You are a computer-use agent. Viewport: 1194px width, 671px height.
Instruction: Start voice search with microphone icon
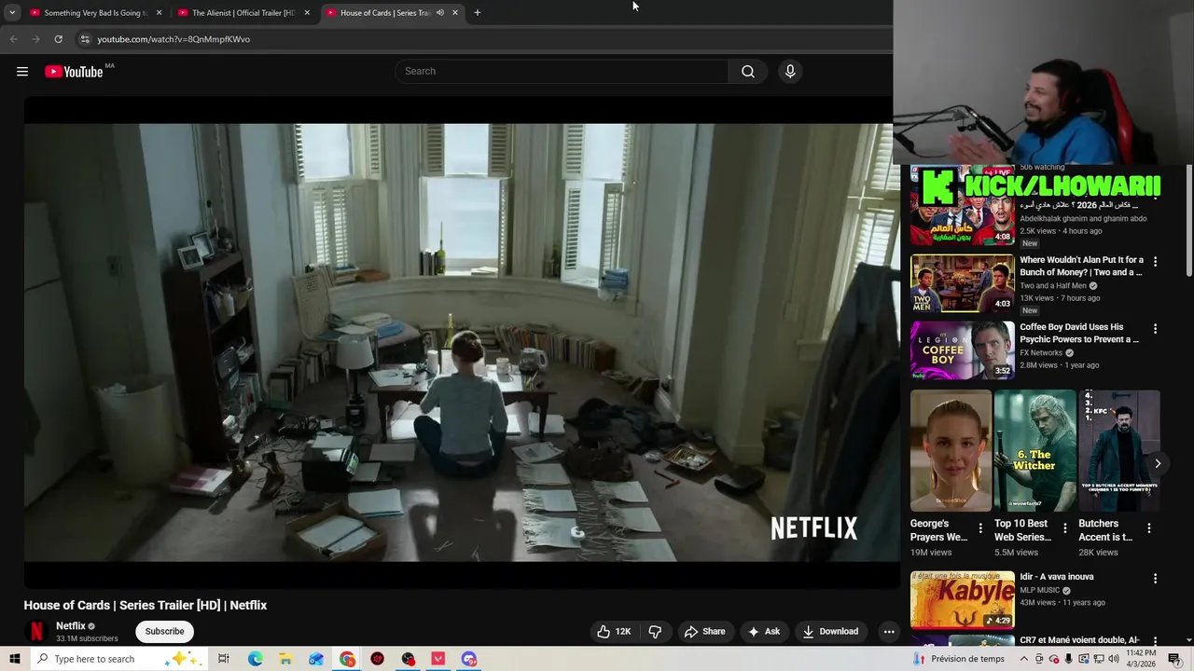[x=790, y=72]
